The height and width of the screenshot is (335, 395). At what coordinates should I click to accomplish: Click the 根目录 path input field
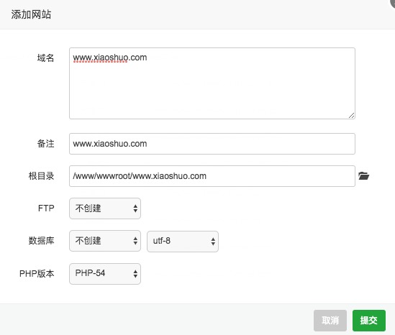coord(212,176)
